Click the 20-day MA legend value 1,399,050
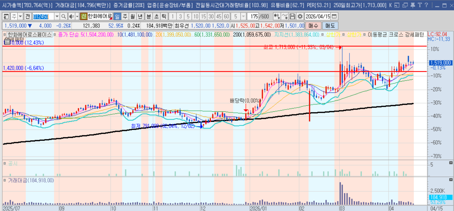This screenshot has width=454, height=211. pyautogui.click(x=173, y=34)
